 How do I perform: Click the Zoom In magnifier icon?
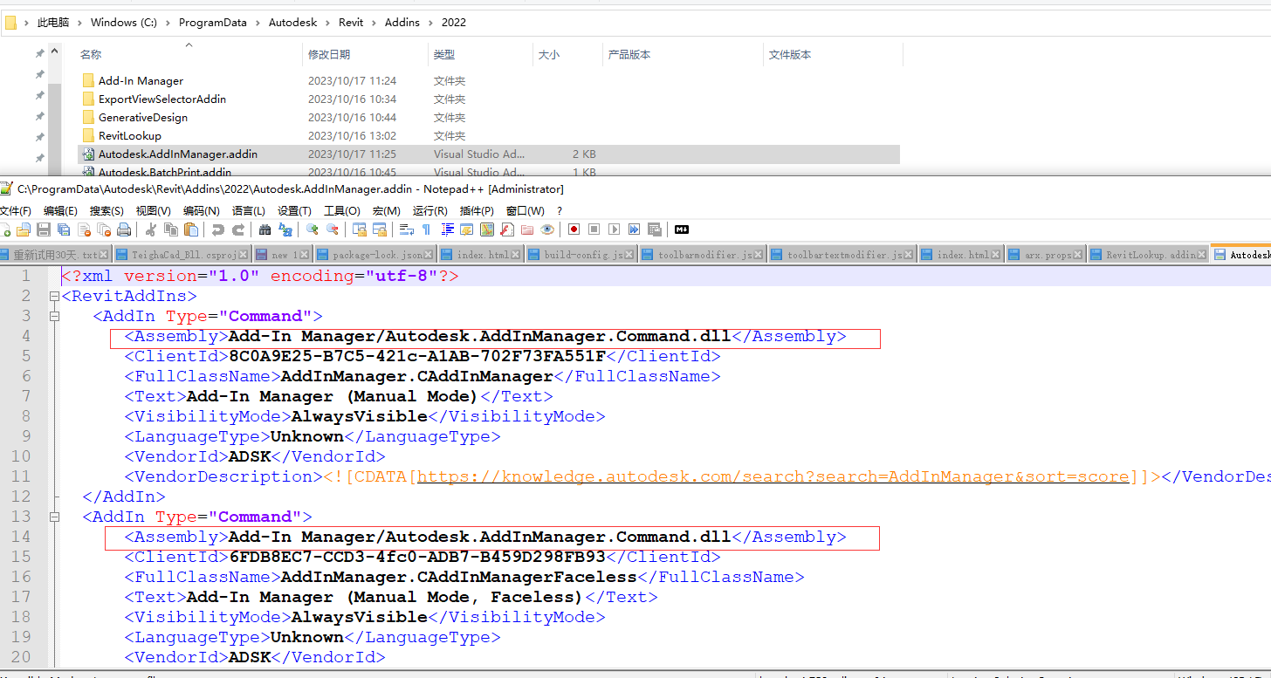click(x=313, y=229)
